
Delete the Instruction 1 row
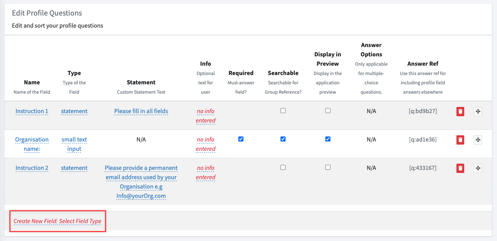point(460,112)
